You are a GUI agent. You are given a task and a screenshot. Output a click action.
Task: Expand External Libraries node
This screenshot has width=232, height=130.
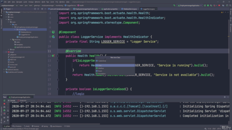4,70
